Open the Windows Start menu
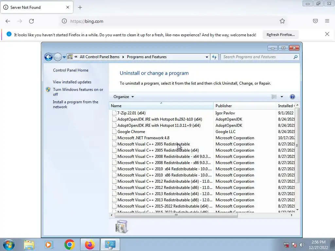This screenshot has width=335, height=251. pyautogui.click(x=9, y=244)
